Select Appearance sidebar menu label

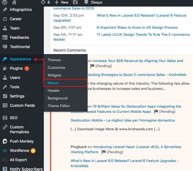(x=20, y=59)
